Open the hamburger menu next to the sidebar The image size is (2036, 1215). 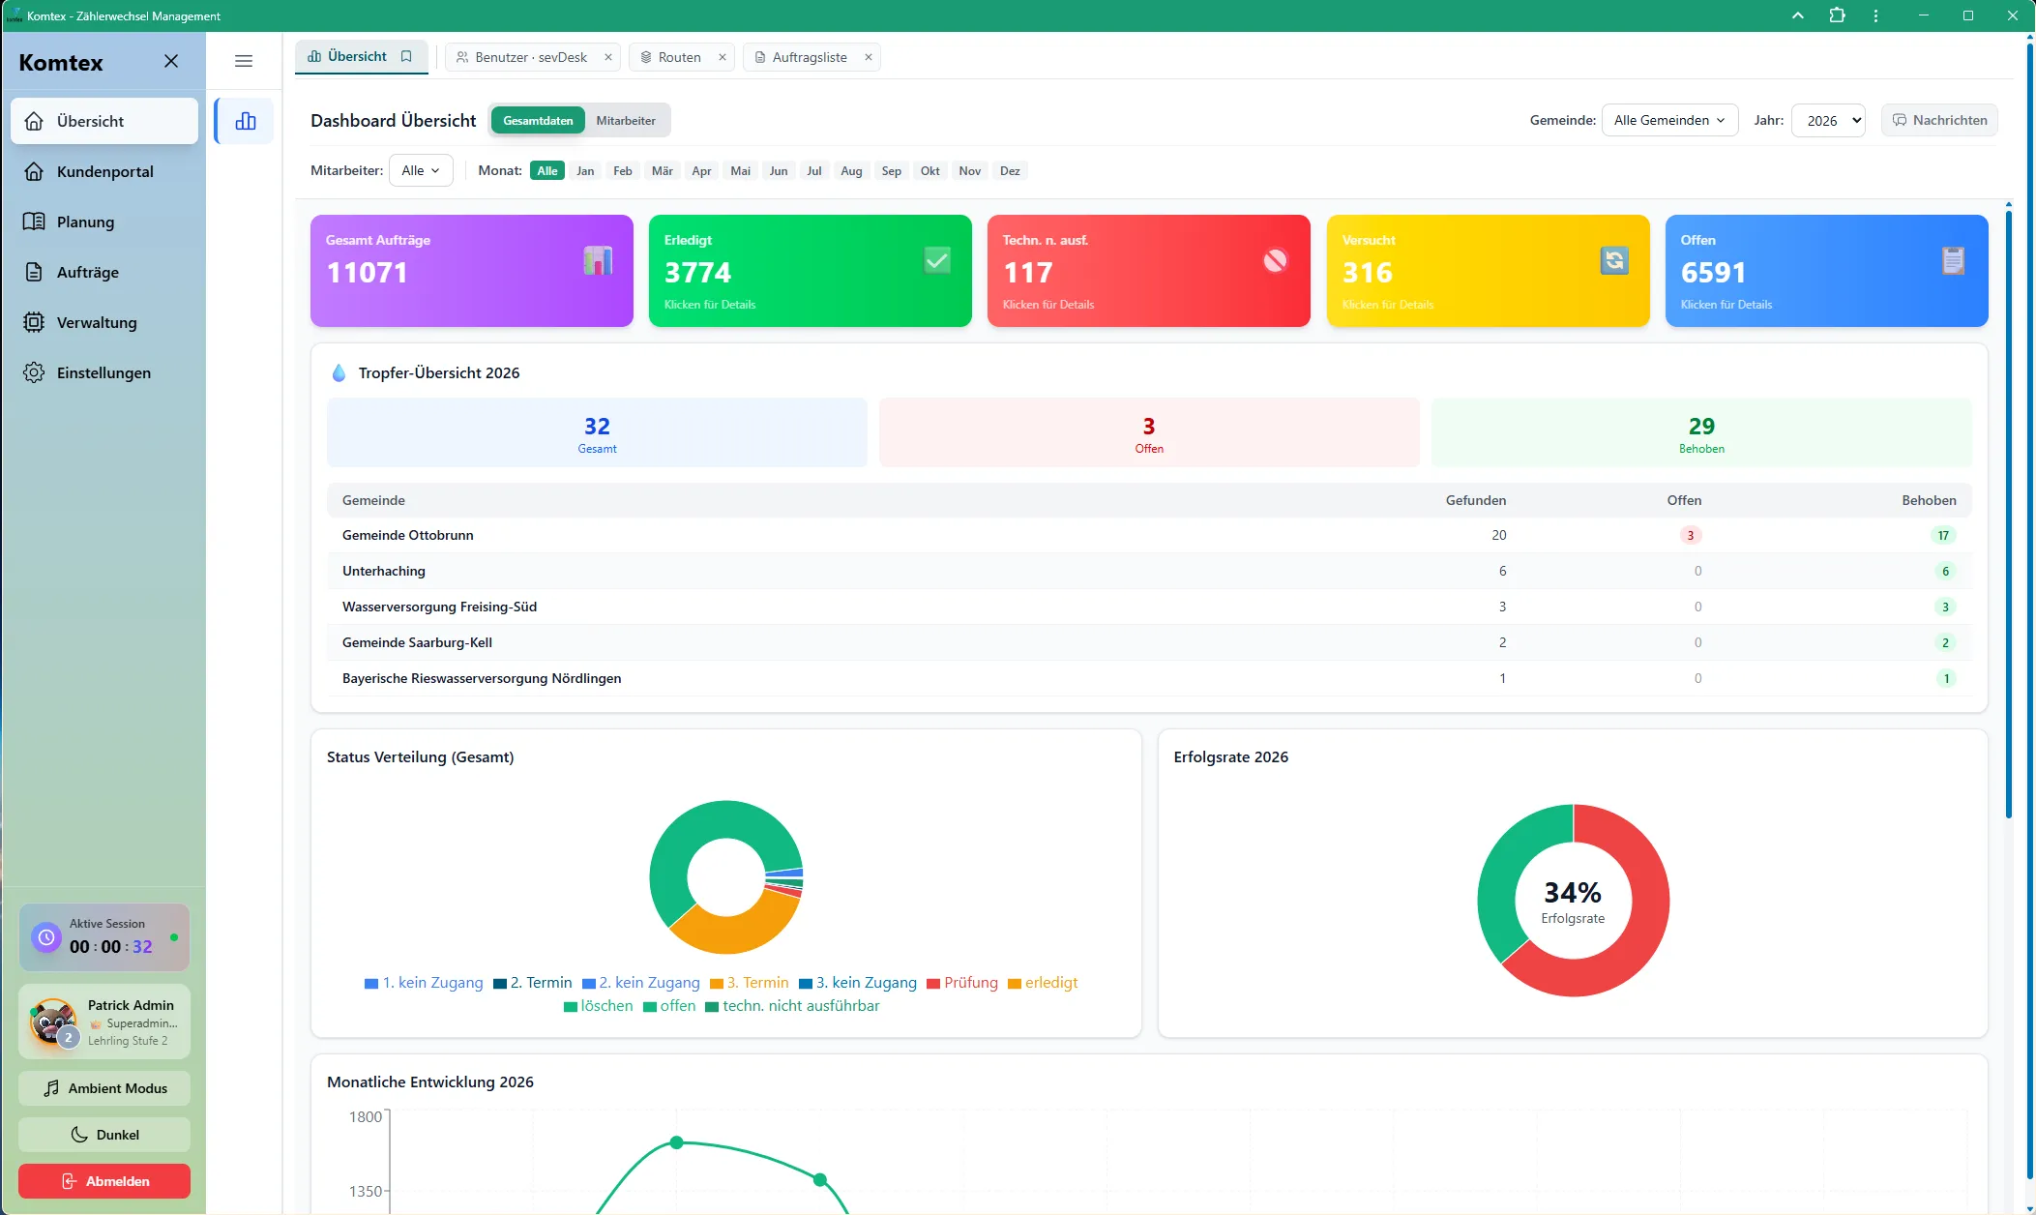[x=244, y=60]
